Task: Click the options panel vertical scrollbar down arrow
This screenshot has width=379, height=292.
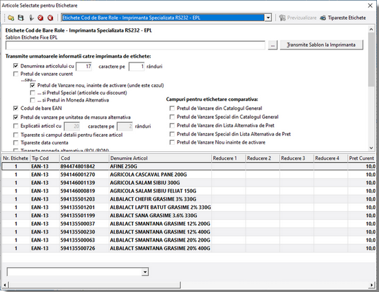Action: click(371, 148)
